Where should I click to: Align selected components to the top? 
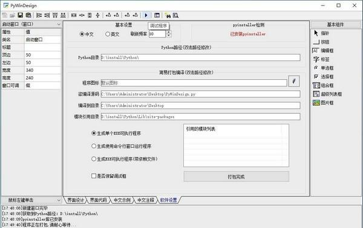(55, 15)
